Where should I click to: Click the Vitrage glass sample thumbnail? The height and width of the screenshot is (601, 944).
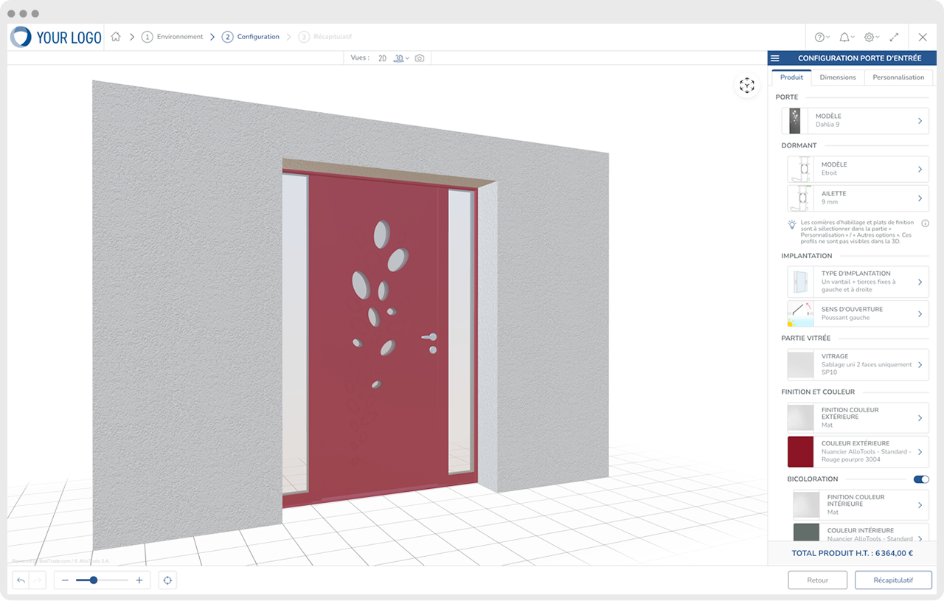[800, 364]
